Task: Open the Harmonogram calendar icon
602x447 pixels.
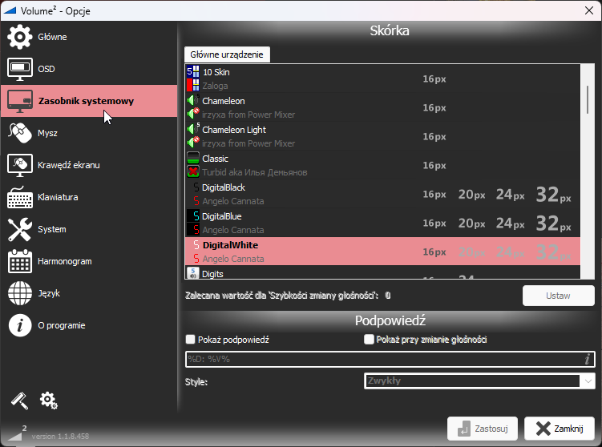Action: [x=19, y=261]
